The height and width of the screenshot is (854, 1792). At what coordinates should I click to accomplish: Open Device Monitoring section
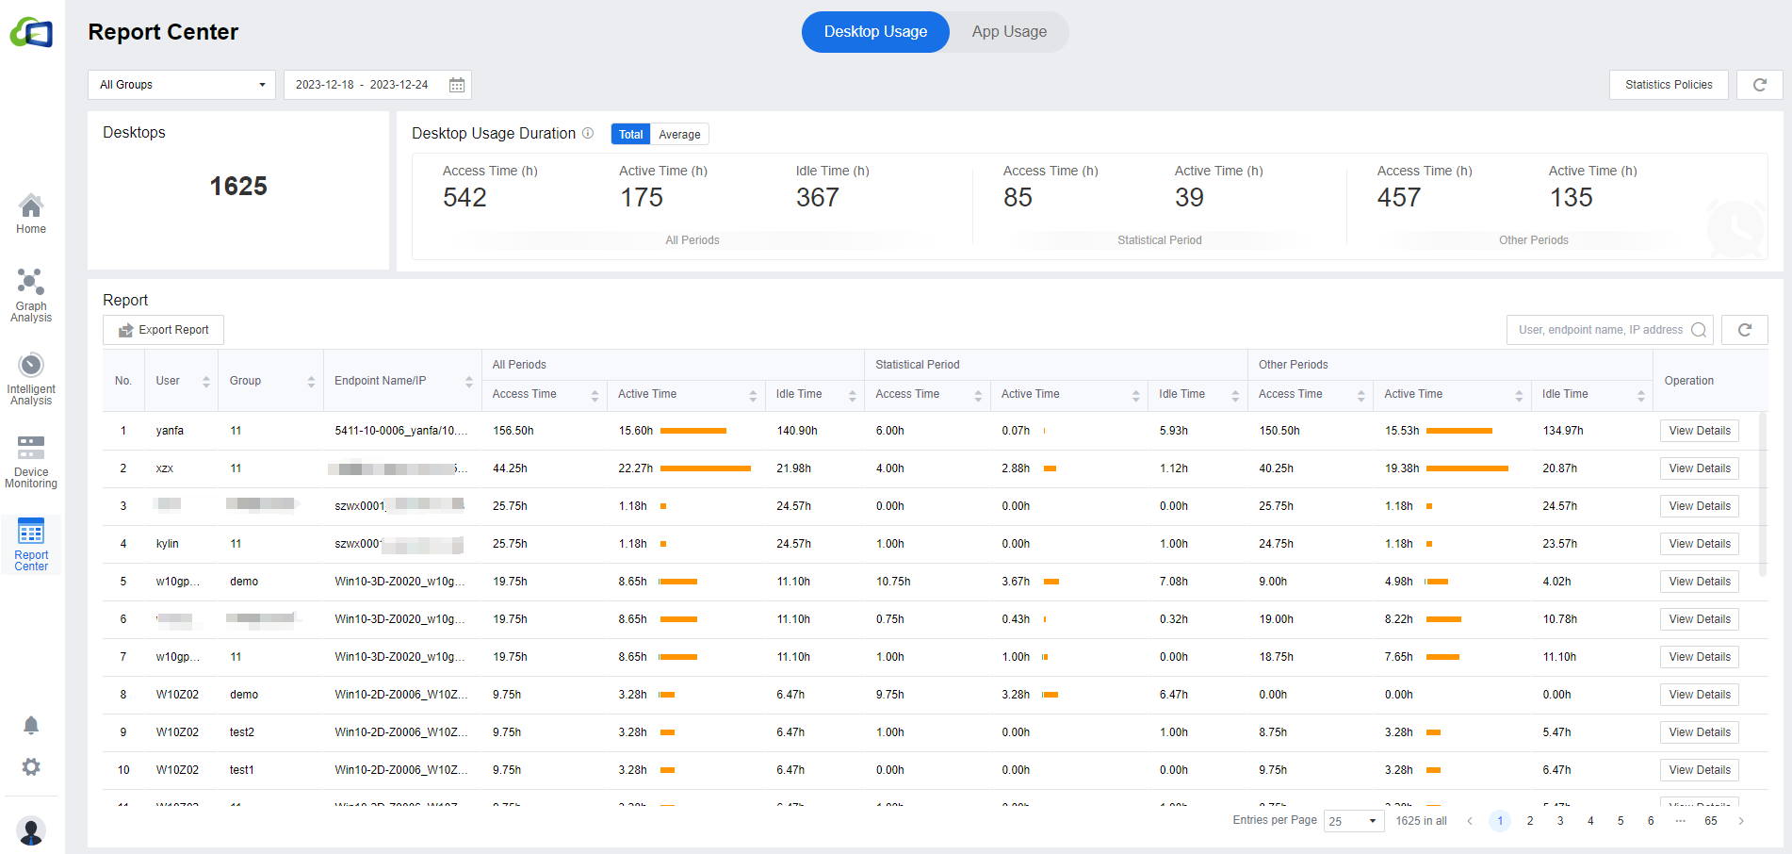[x=31, y=461]
